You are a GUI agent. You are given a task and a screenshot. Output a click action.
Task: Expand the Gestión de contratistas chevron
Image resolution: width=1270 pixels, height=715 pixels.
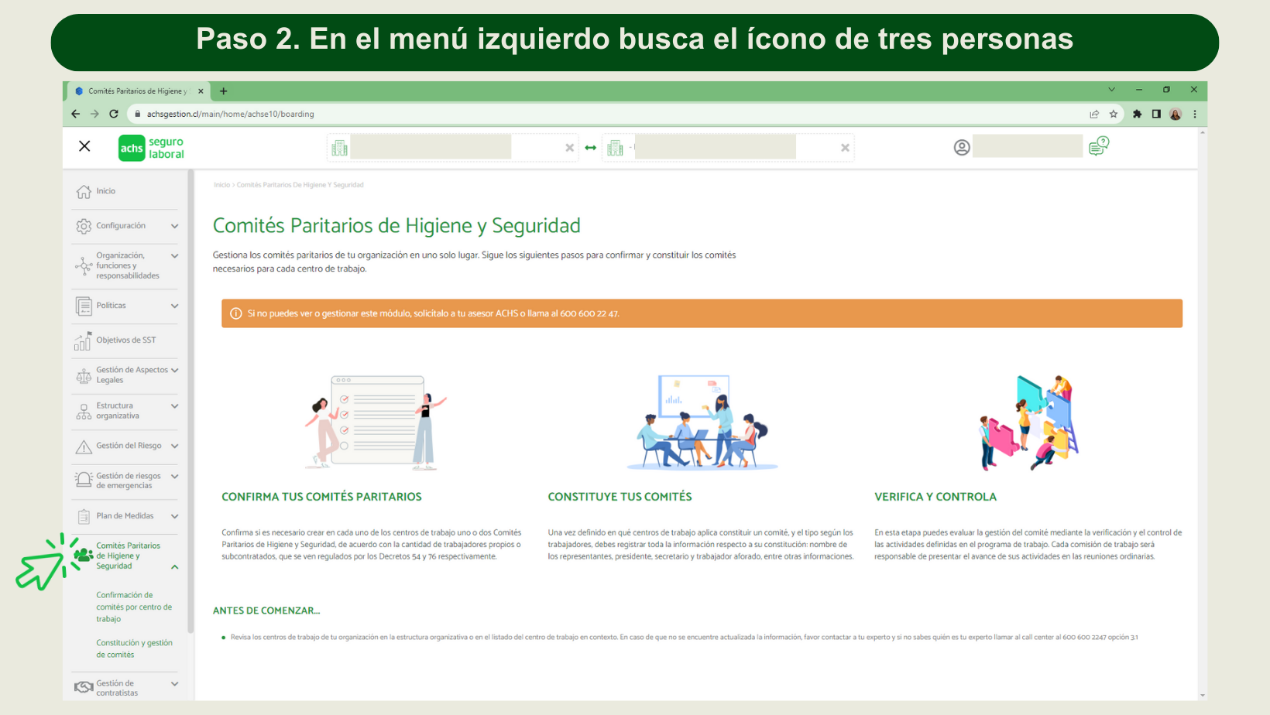point(175,684)
